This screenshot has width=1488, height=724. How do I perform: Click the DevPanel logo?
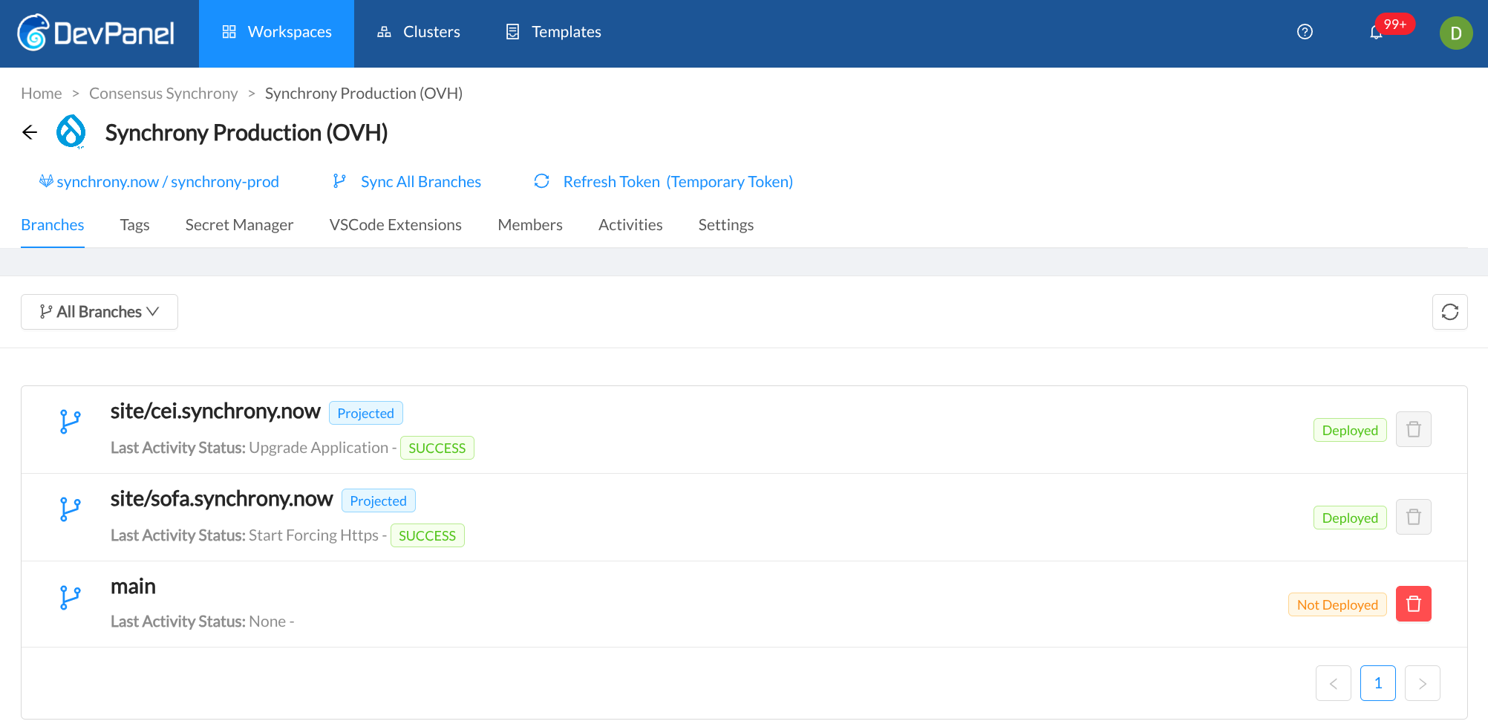[x=96, y=33]
